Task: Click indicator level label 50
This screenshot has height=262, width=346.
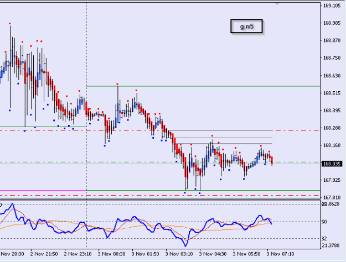Action: pos(324,222)
